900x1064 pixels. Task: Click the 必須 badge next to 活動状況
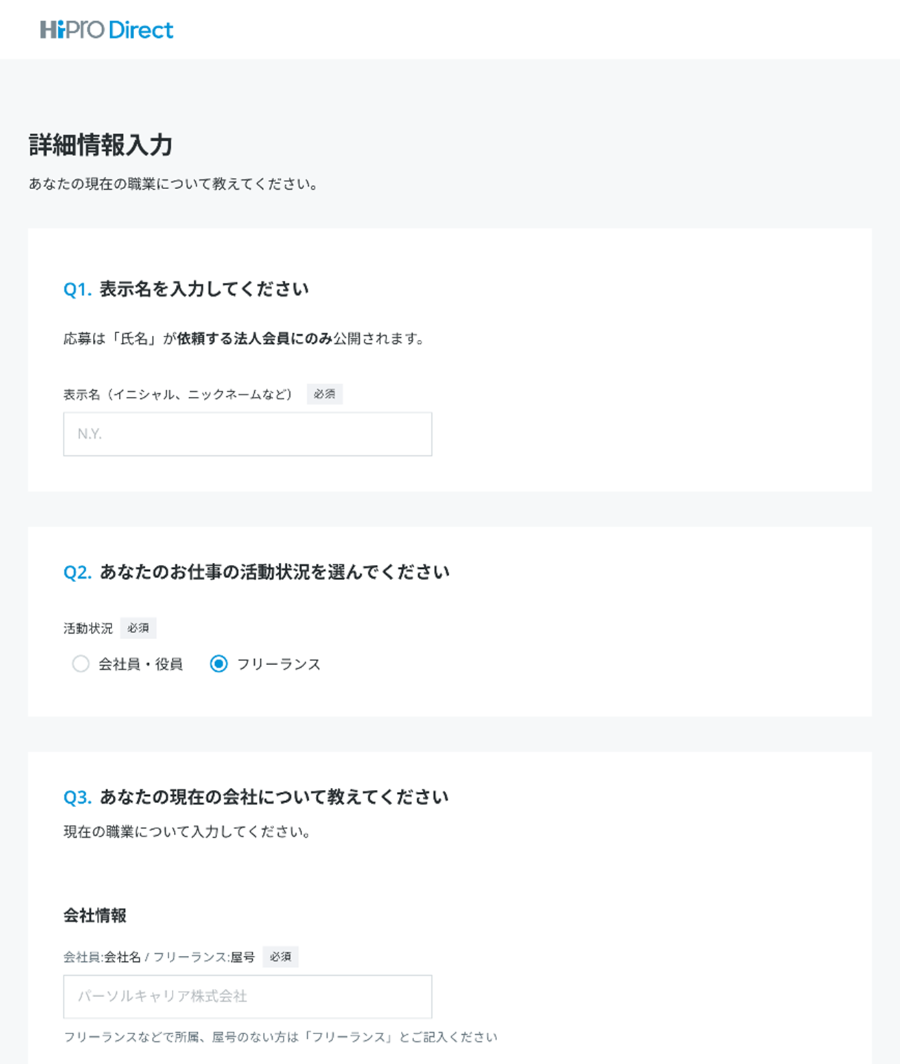pyautogui.click(x=138, y=628)
